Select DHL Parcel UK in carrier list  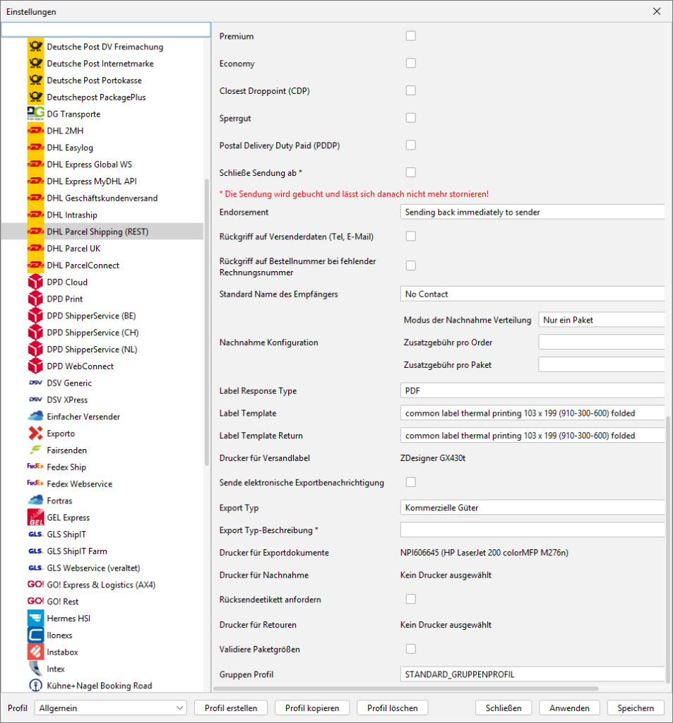[73, 249]
